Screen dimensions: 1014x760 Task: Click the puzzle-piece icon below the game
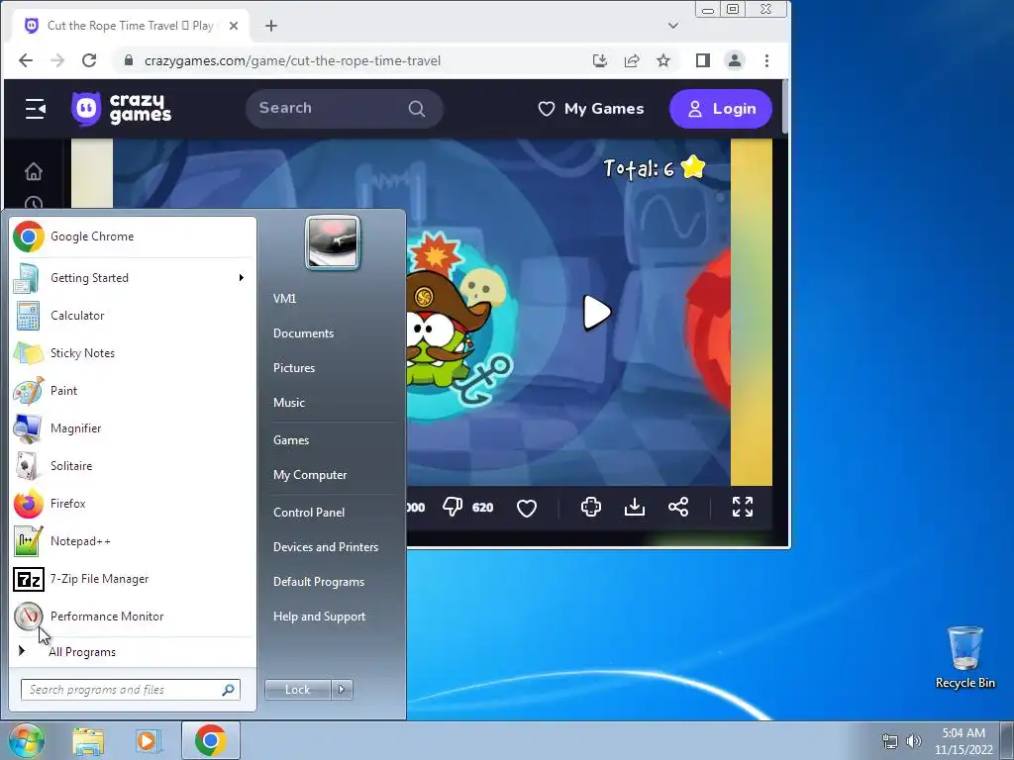pos(590,508)
